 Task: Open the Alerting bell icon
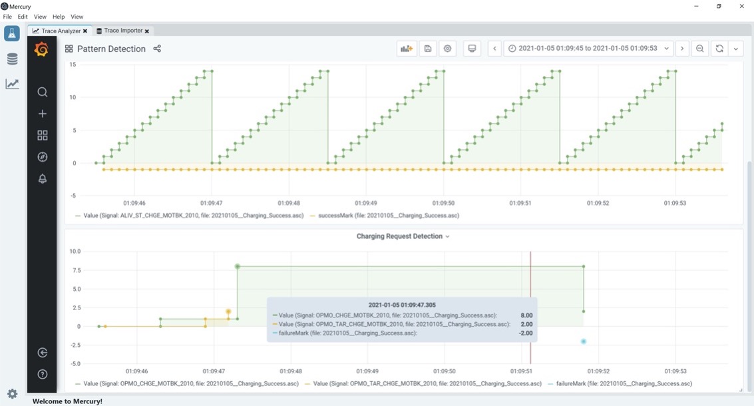tap(43, 178)
